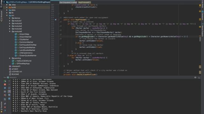Open the Ant Build side tab
The image size is (204, 114).
point(202,4)
